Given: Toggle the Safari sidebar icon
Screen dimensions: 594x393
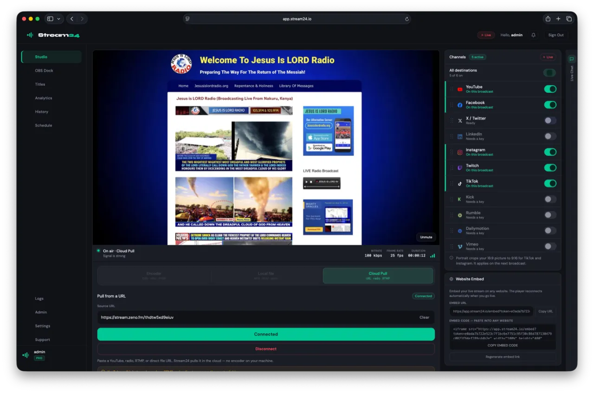Looking at the screenshot, I should click(x=50, y=19).
